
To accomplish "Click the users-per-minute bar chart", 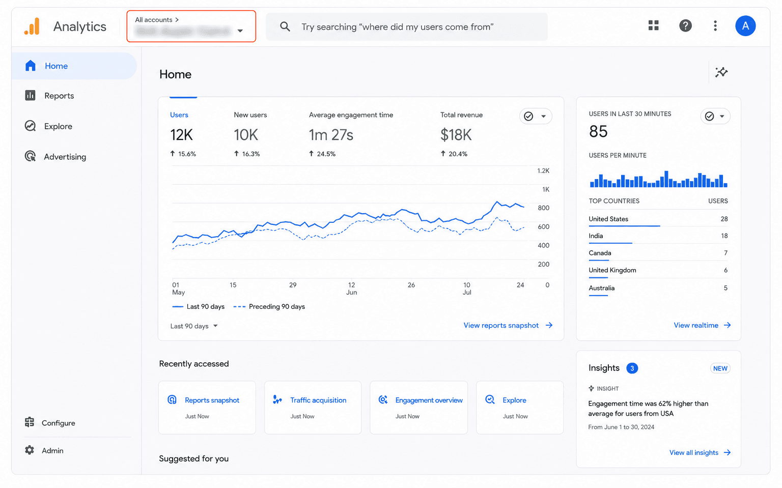I will [x=658, y=179].
